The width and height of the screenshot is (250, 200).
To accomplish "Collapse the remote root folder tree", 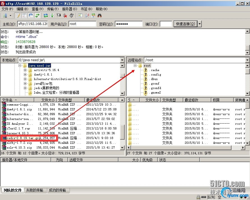I will (135, 65).
